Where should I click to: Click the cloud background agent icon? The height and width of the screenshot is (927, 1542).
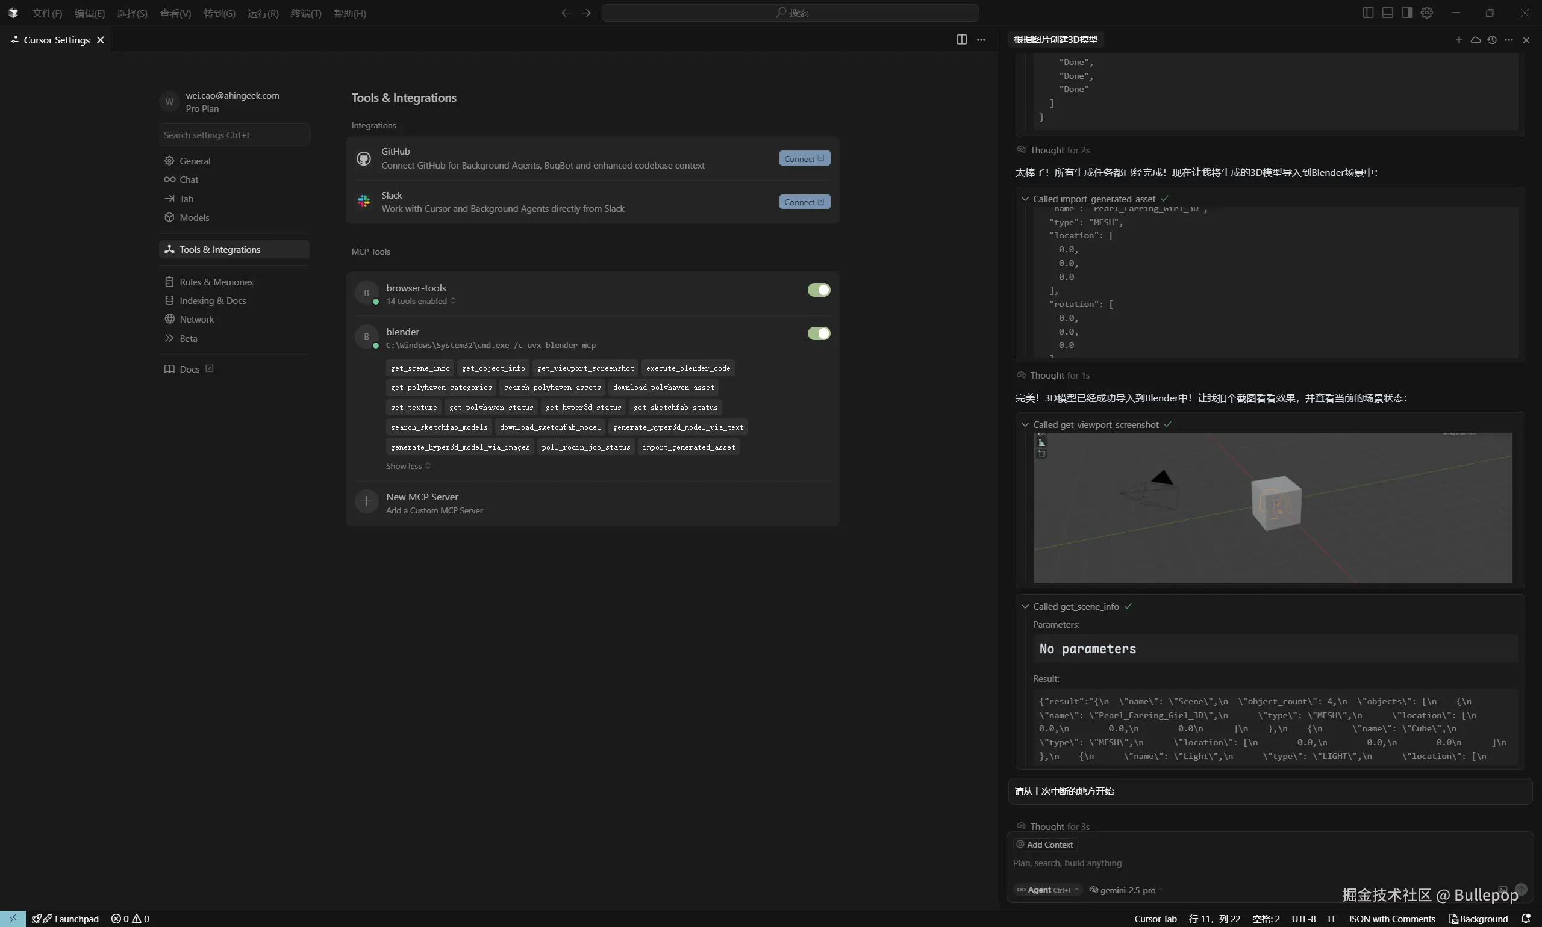pos(1476,39)
